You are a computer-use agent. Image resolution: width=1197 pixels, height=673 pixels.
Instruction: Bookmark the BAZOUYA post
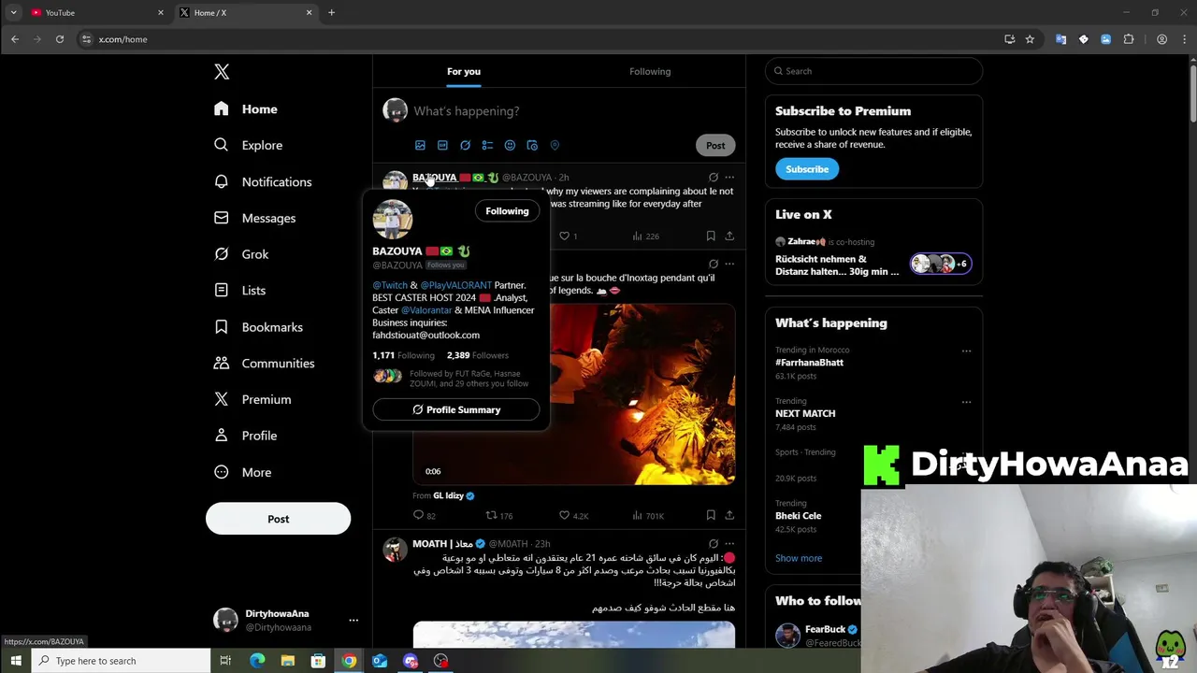711,236
